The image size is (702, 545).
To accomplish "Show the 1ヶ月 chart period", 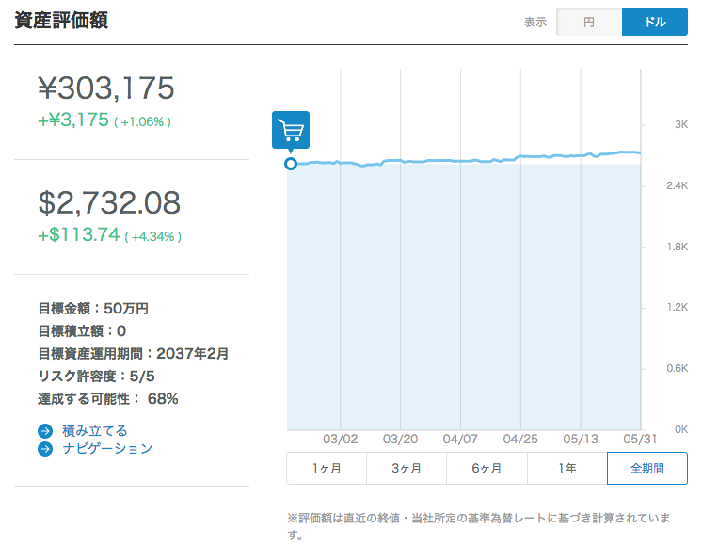I will 327,468.
